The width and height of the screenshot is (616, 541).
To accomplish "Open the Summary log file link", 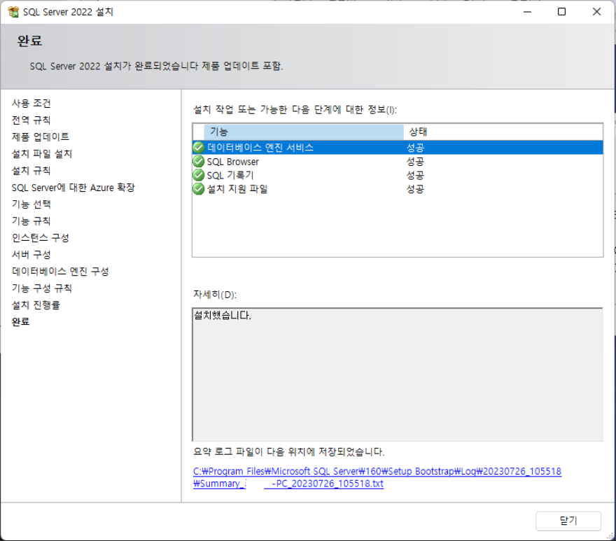I will click(x=377, y=477).
